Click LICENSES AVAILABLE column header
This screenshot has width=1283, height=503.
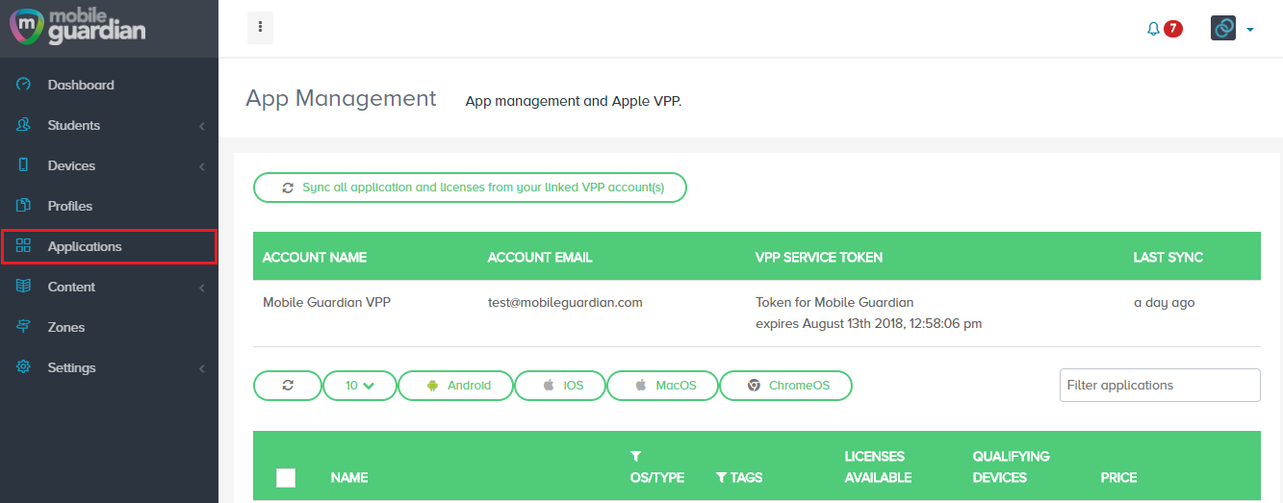878,466
